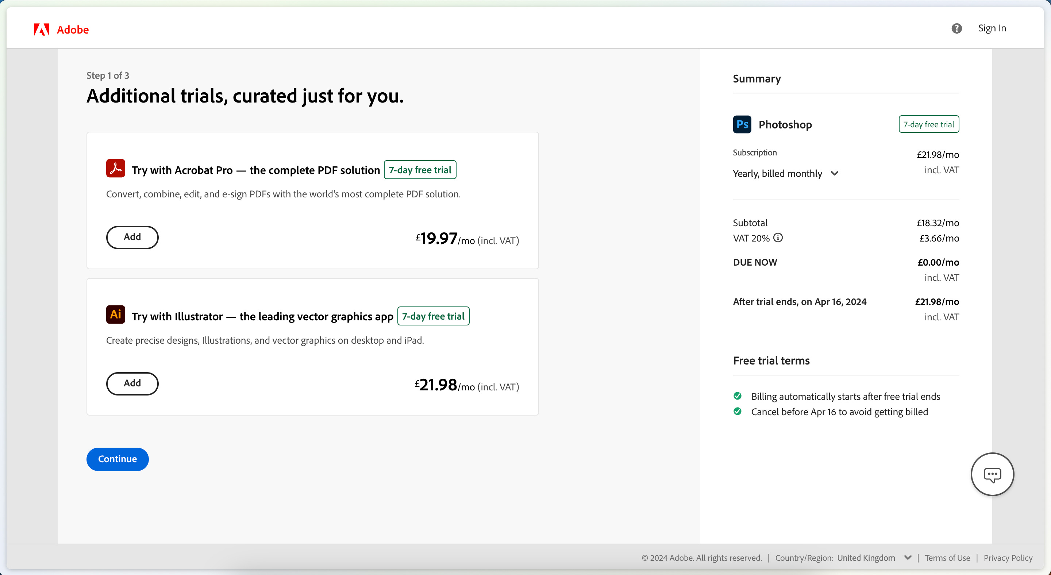1051x575 pixels.
Task: Click the Photoshop product name in Summary
Action: pyautogui.click(x=785, y=124)
